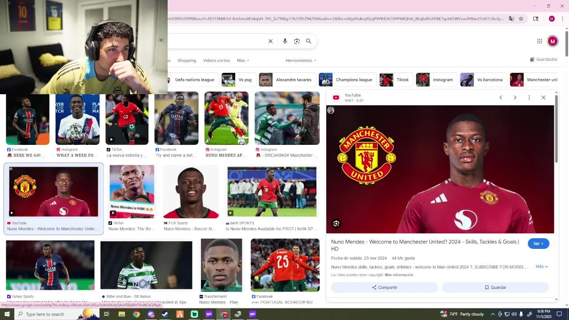Viewport: 569px width, 320px height.
Task: Go to next image in preview panel
Action: coord(515,97)
